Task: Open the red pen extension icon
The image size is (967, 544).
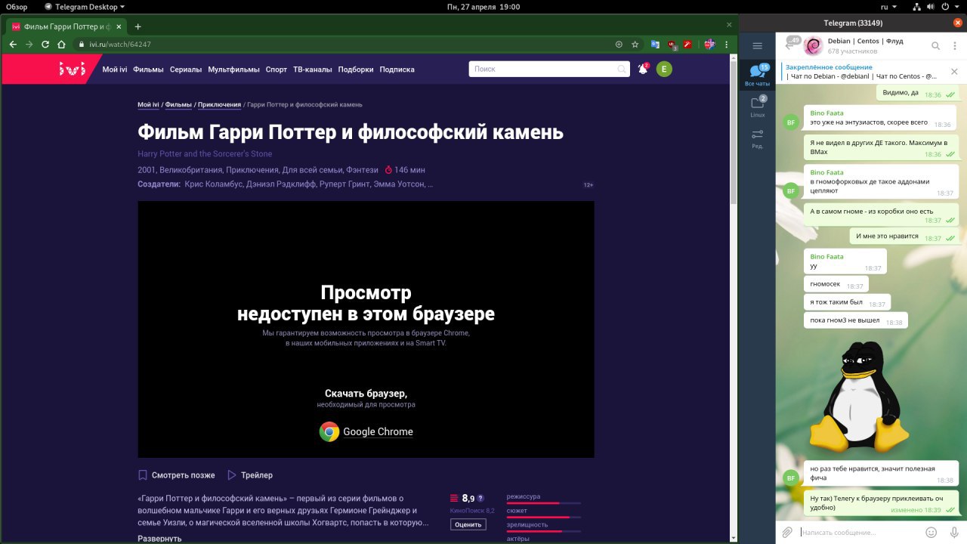Action: click(x=687, y=45)
